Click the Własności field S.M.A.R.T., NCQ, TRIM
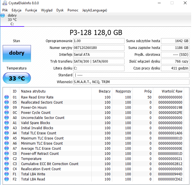The height and width of the screenshot is (185, 192). tap(131, 82)
